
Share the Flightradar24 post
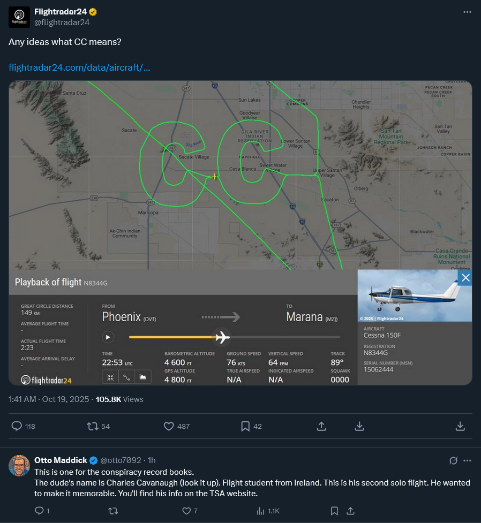point(322,426)
